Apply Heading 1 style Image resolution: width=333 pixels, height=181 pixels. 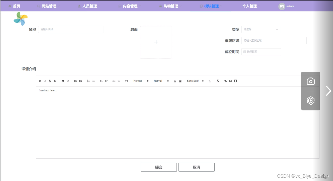[75, 81]
